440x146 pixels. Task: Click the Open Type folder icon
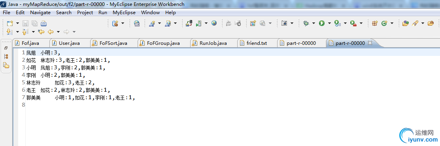click(406, 24)
